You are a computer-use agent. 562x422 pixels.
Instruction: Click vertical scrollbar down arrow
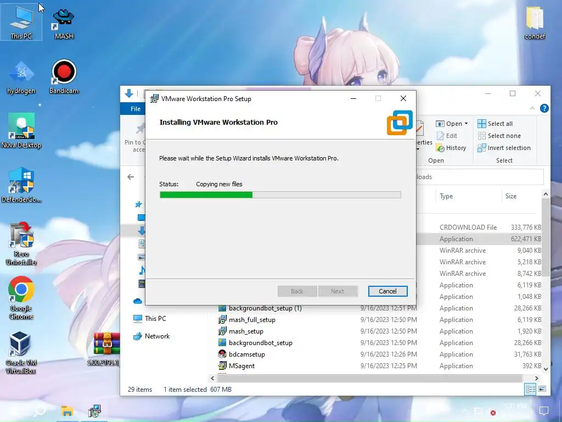546,369
